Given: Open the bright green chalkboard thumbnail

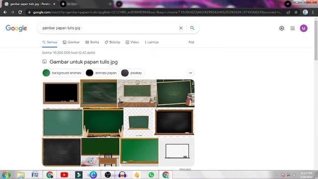Looking at the screenshot, I should tap(139, 152).
